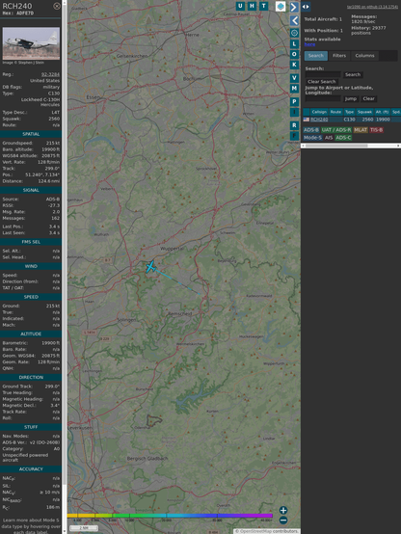Open the map layer selector icon
The image size is (401, 534).
[x=281, y=6]
